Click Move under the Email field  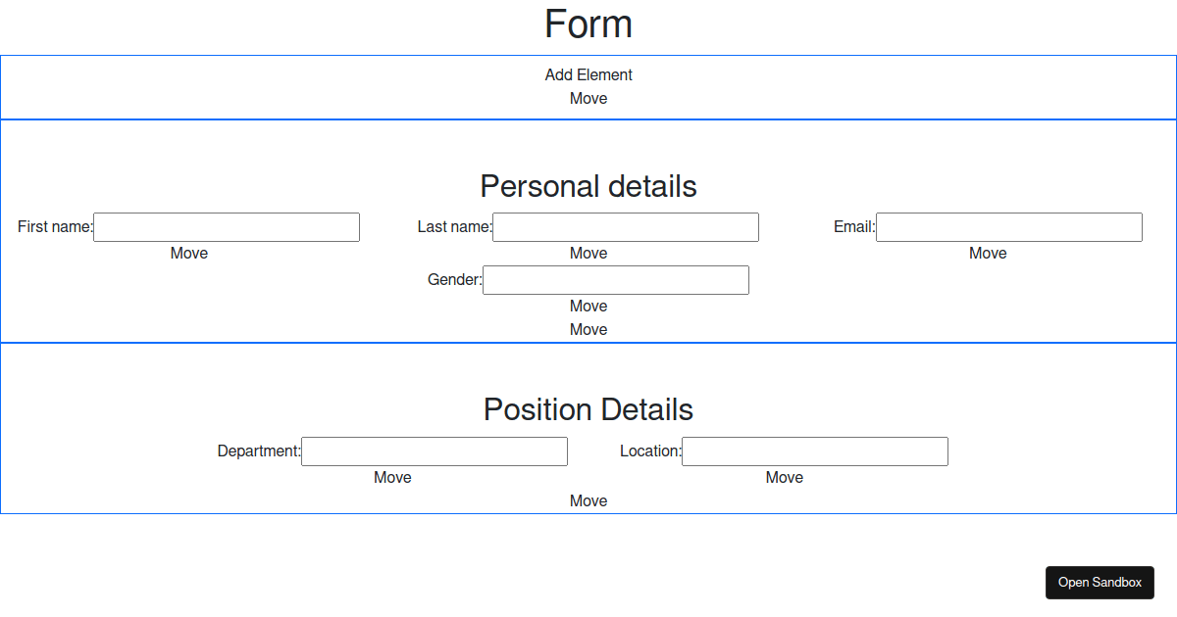point(988,253)
